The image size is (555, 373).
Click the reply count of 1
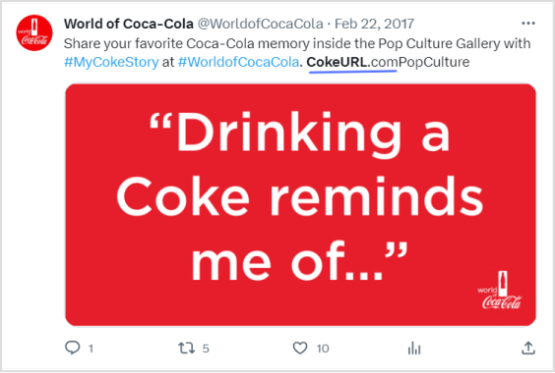[x=91, y=348]
